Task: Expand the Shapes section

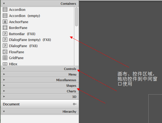Action: (40, 86)
